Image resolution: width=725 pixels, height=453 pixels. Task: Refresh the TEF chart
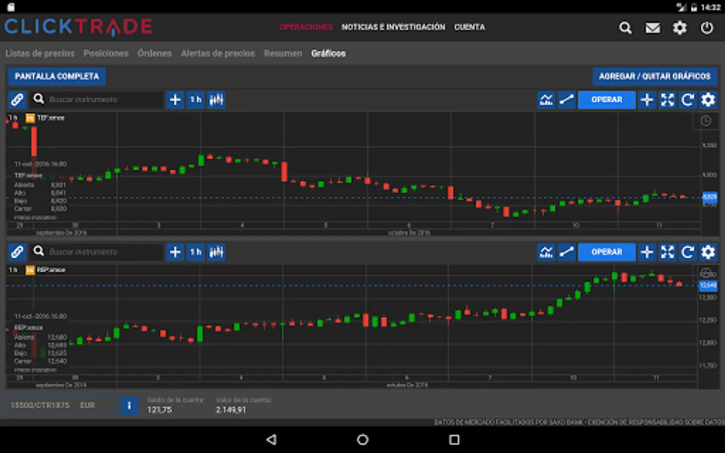click(688, 100)
